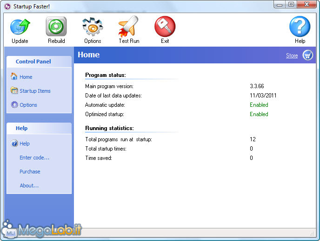This screenshot has width=320, height=241.
Task: Click Total programs run at startup label
Action: [119, 139]
